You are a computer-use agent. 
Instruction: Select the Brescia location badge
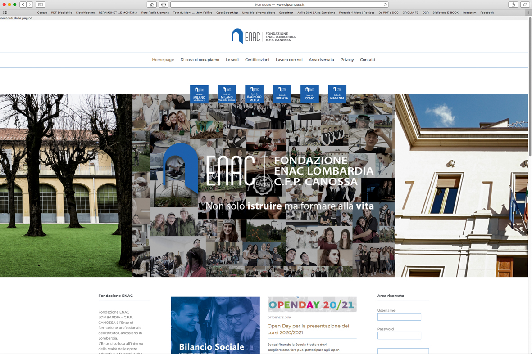click(282, 94)
